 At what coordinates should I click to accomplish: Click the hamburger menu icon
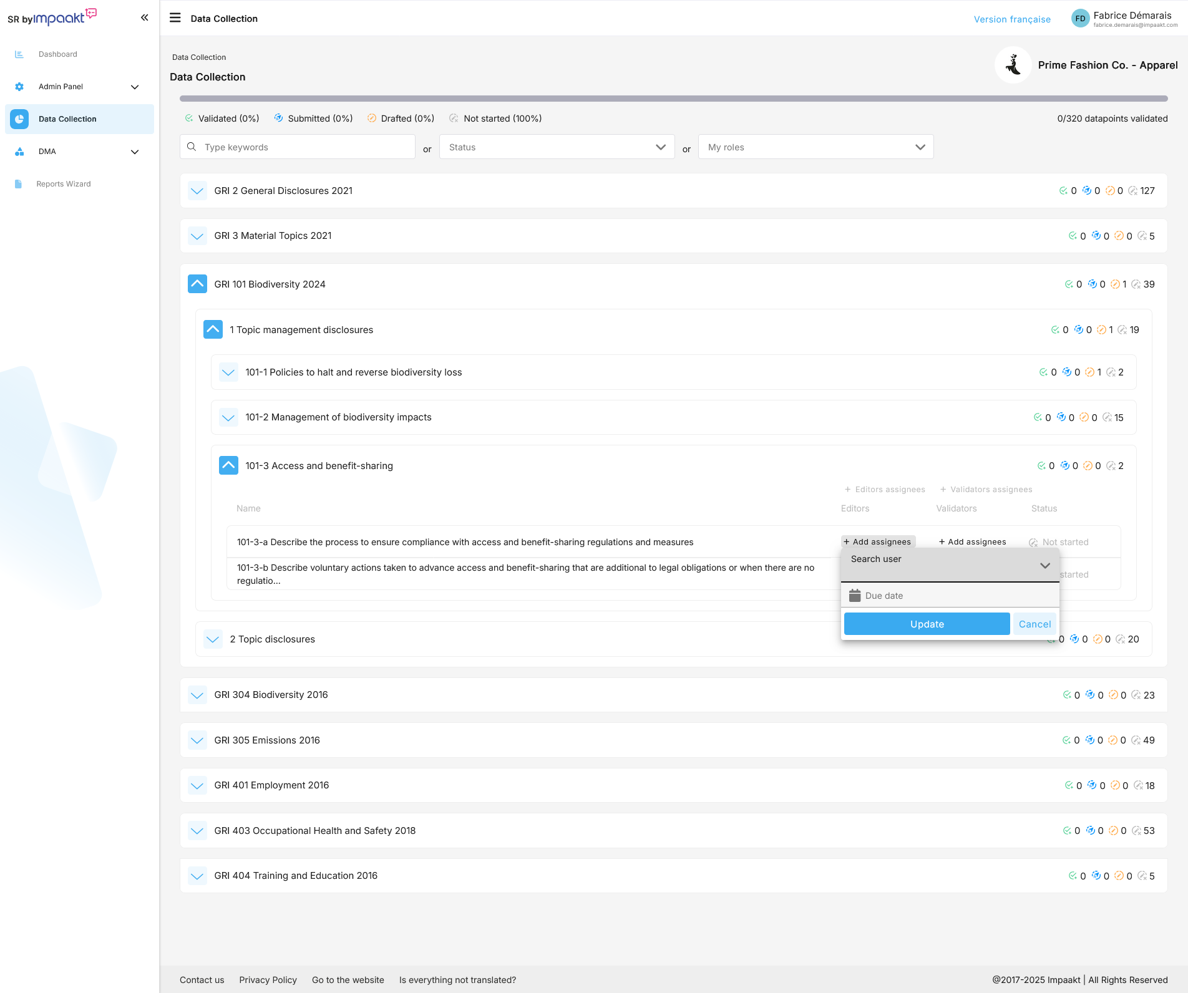point(175,18)
